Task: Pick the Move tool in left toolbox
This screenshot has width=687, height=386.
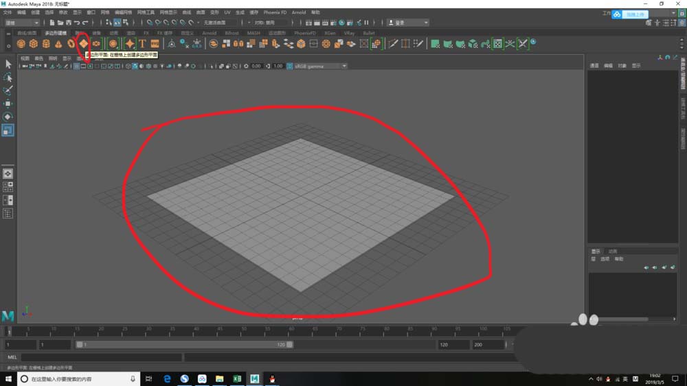Action: point(8,104)
